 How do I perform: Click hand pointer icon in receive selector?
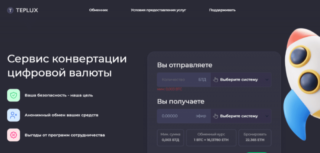point(216,116)
